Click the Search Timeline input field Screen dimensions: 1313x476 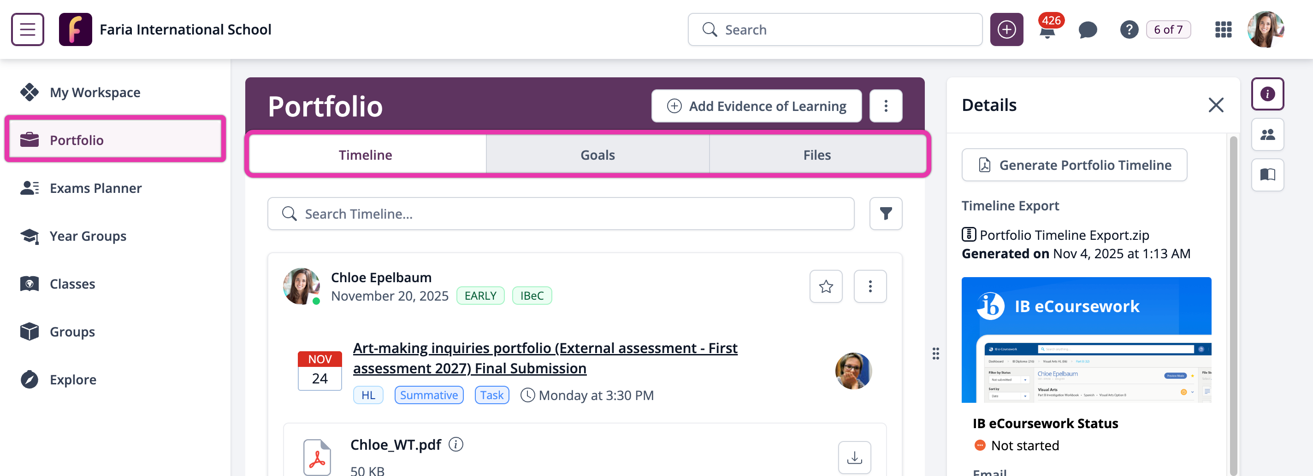tap(561, 214)
